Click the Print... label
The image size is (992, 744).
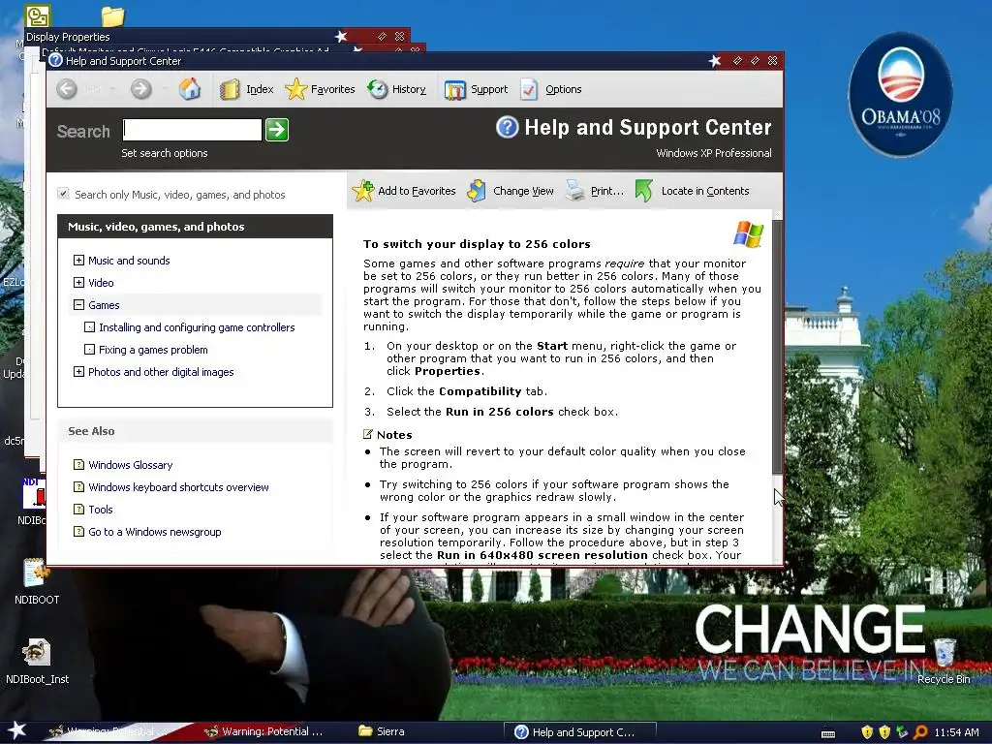[x=607, y=191]
